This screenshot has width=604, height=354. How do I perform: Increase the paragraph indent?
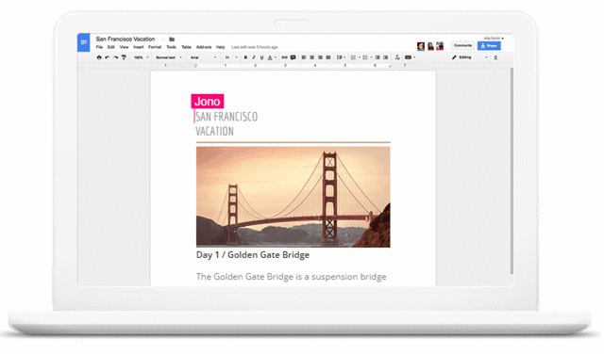(x=386, y=57)
